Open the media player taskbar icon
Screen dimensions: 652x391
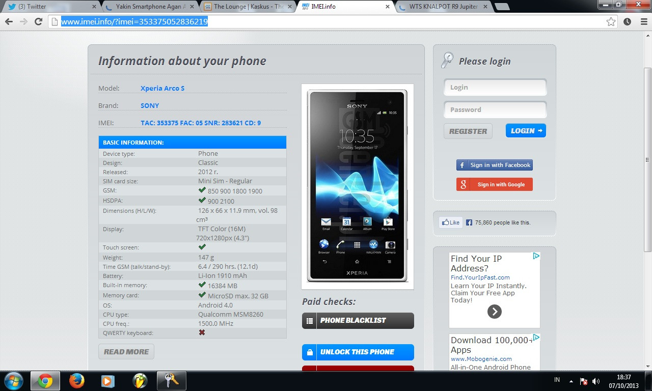[x=107, y=381]
